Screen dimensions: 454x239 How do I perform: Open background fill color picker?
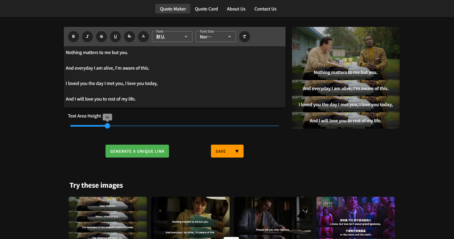[129, 37]
